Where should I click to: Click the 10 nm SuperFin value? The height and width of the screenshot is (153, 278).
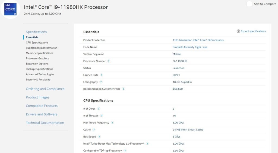[182, 82]
